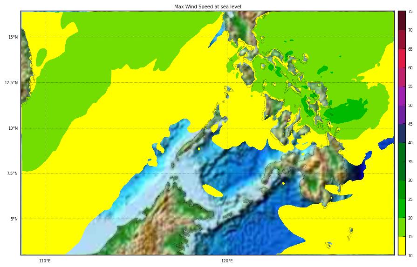Click where 120°E and 10°N gridlines cross
The width and height of the screenshot is (417, 267).
click(227, 128)
